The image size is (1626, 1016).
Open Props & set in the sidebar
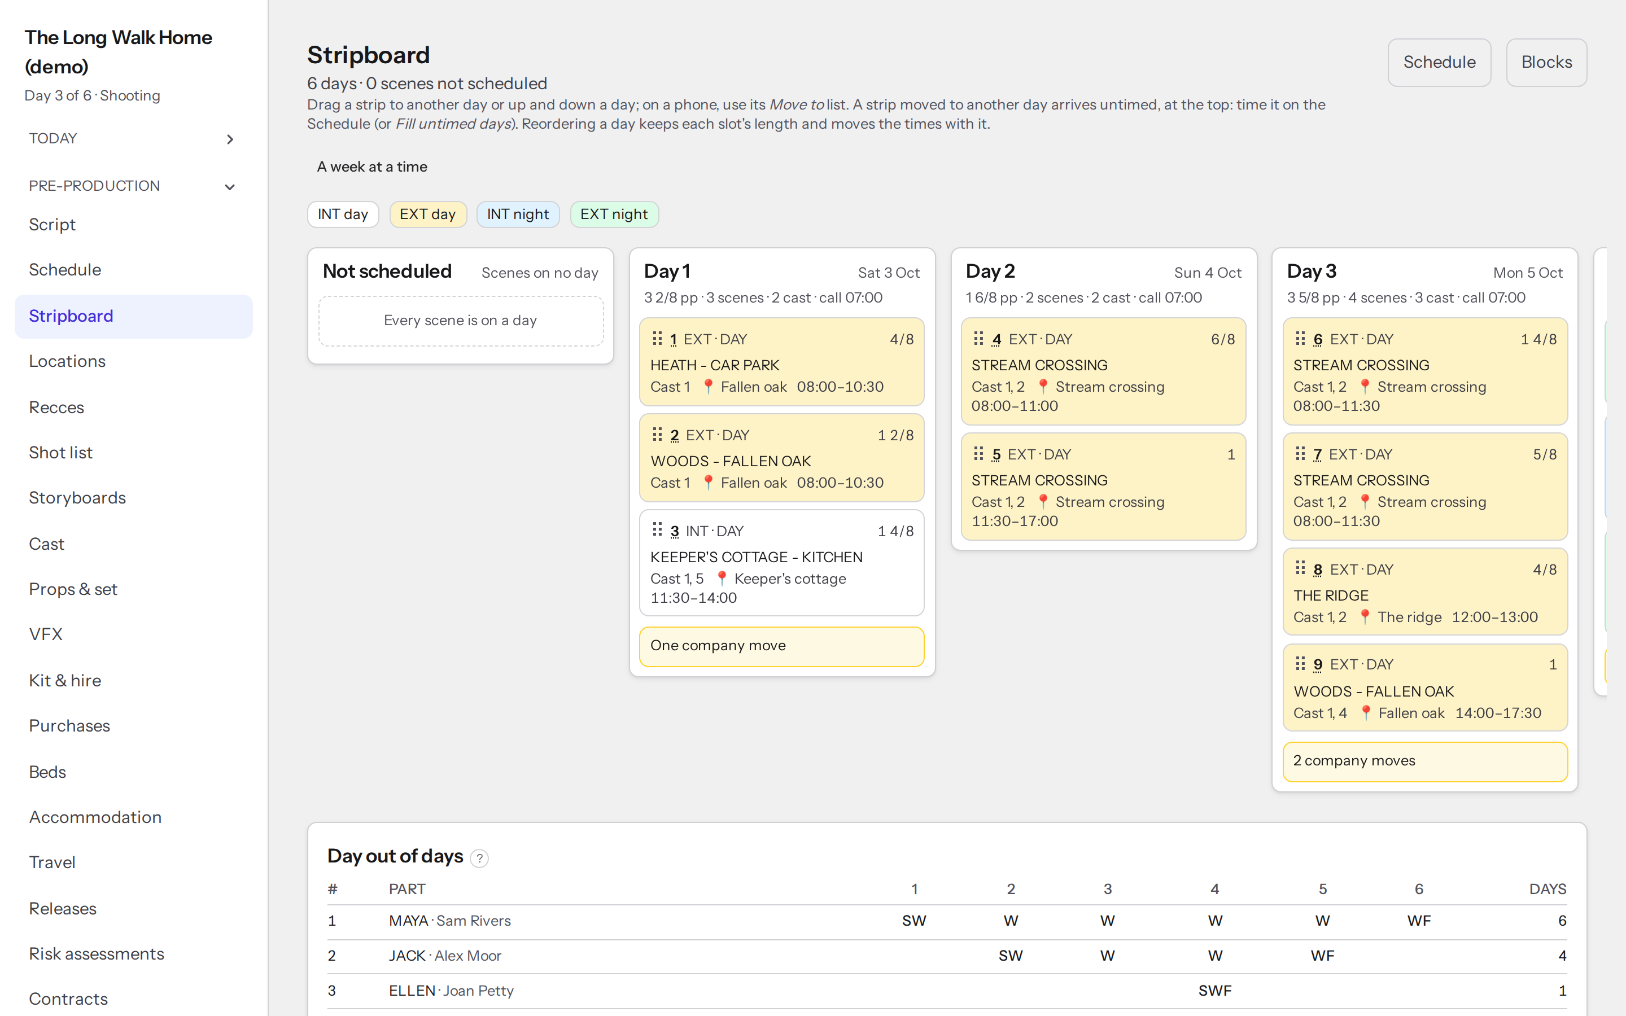point(133,589)
